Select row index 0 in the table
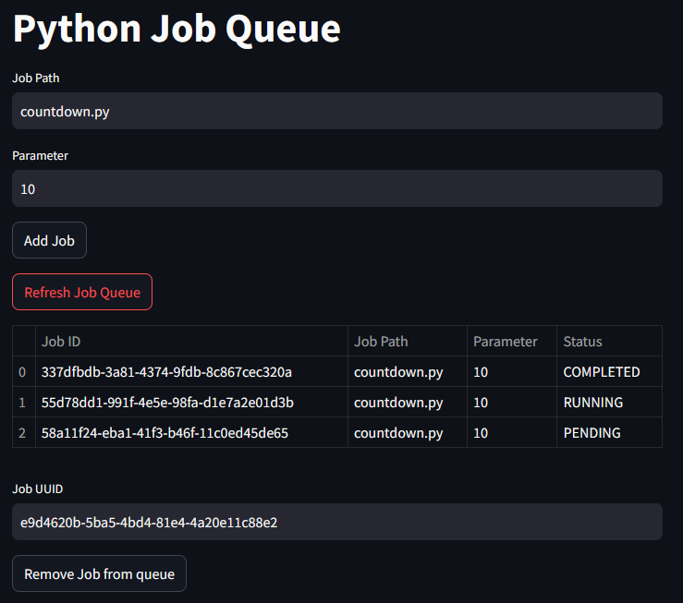Viewport: 683px width, 603px height. point(23,372)
